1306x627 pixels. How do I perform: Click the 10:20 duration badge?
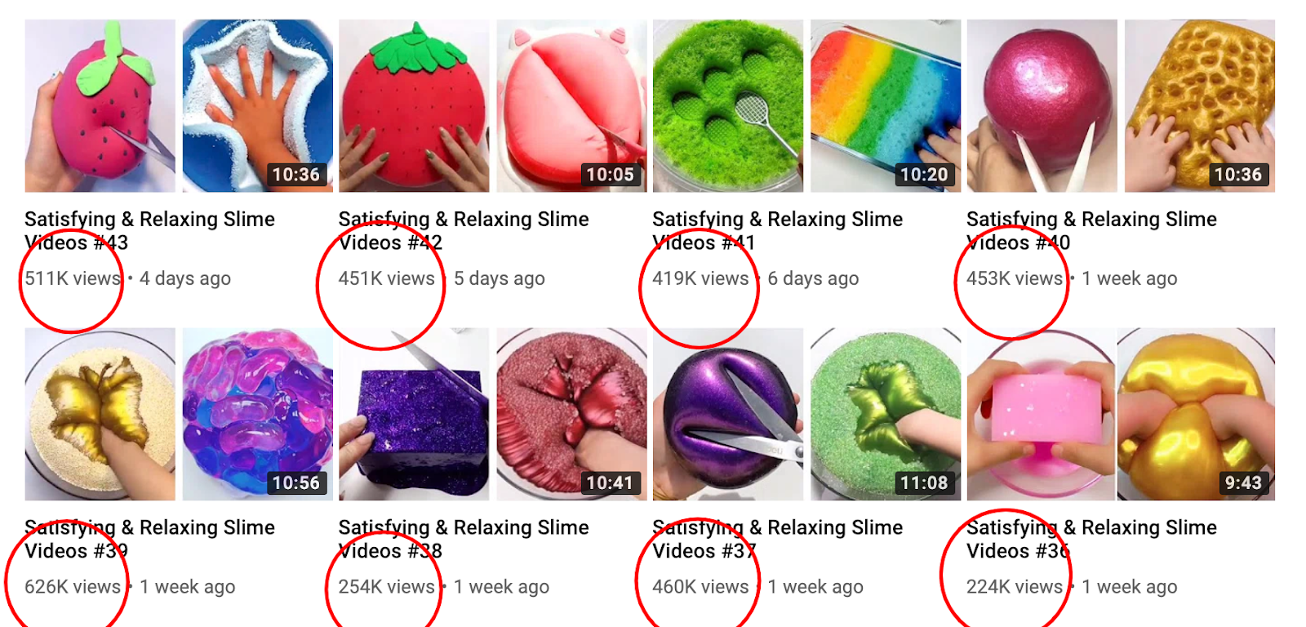pos(924,175)
